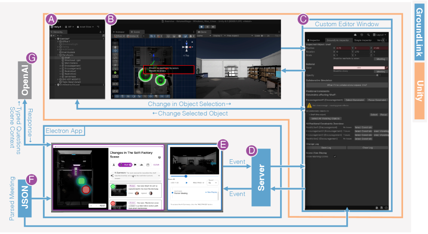Select Main Camera in the Hierarchy
428x234 pixels.
71,63
